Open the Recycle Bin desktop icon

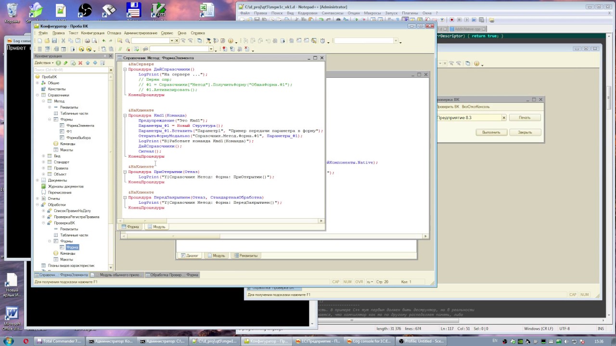tap(12, 13)
